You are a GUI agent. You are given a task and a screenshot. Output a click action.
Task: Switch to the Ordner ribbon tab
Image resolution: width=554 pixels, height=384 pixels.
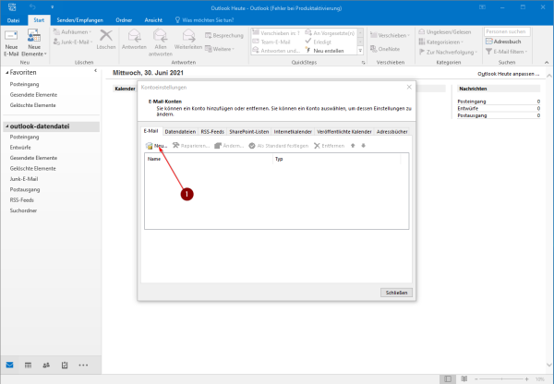(124, 20)
